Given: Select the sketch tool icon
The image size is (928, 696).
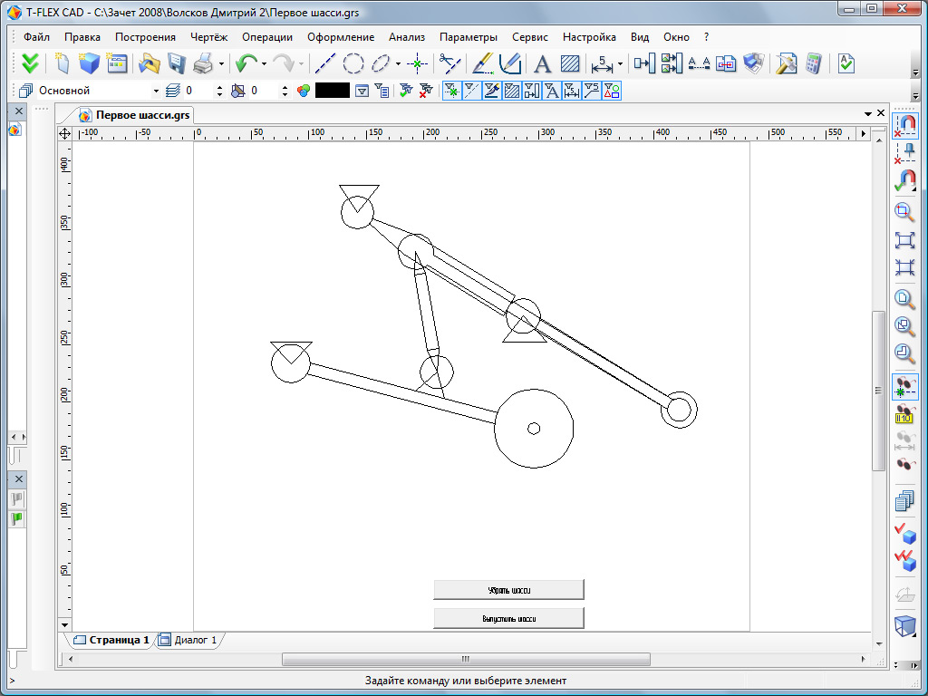Looking at the screenshot, I should [509, 63].
